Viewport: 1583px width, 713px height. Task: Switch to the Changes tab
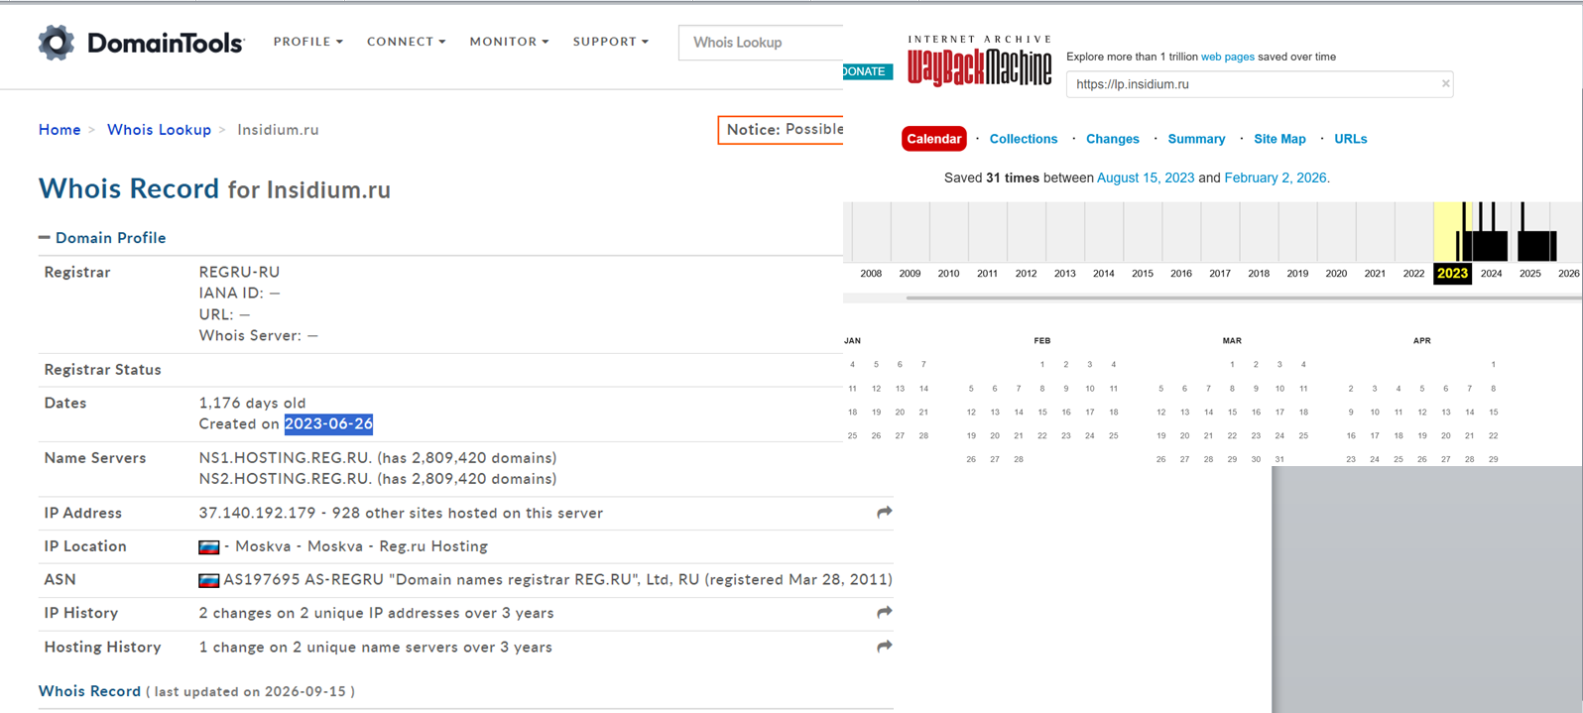point(1113,139)
